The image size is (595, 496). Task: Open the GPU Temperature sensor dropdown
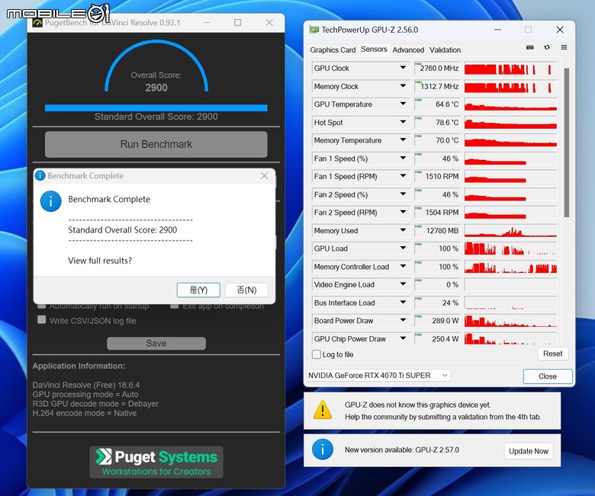(x=403, y=104)
